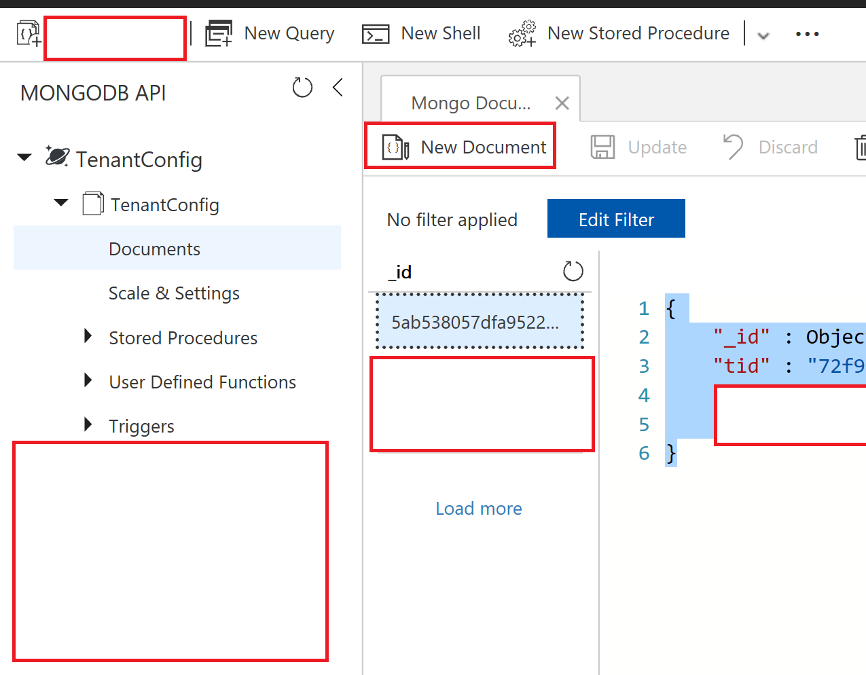866x675 pixels.
Task: Click the Update save disk icon
Action: pos(602,147)
